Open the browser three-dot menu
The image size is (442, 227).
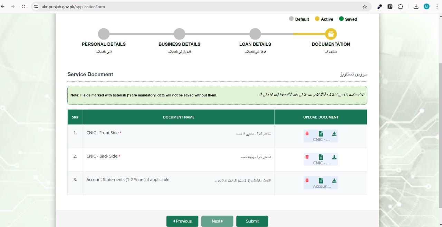436,6
